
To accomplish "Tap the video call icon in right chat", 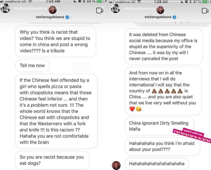I will [x=205, y=11].
